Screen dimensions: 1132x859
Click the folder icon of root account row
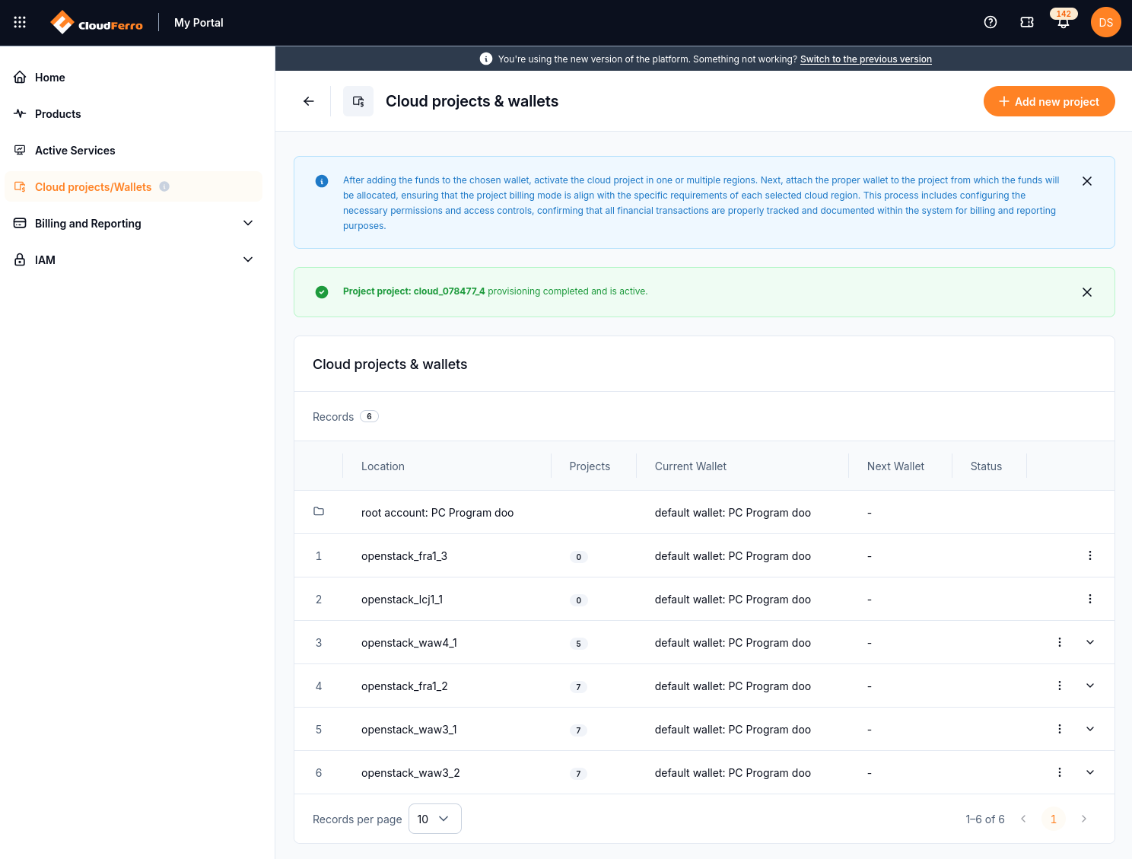319,511
